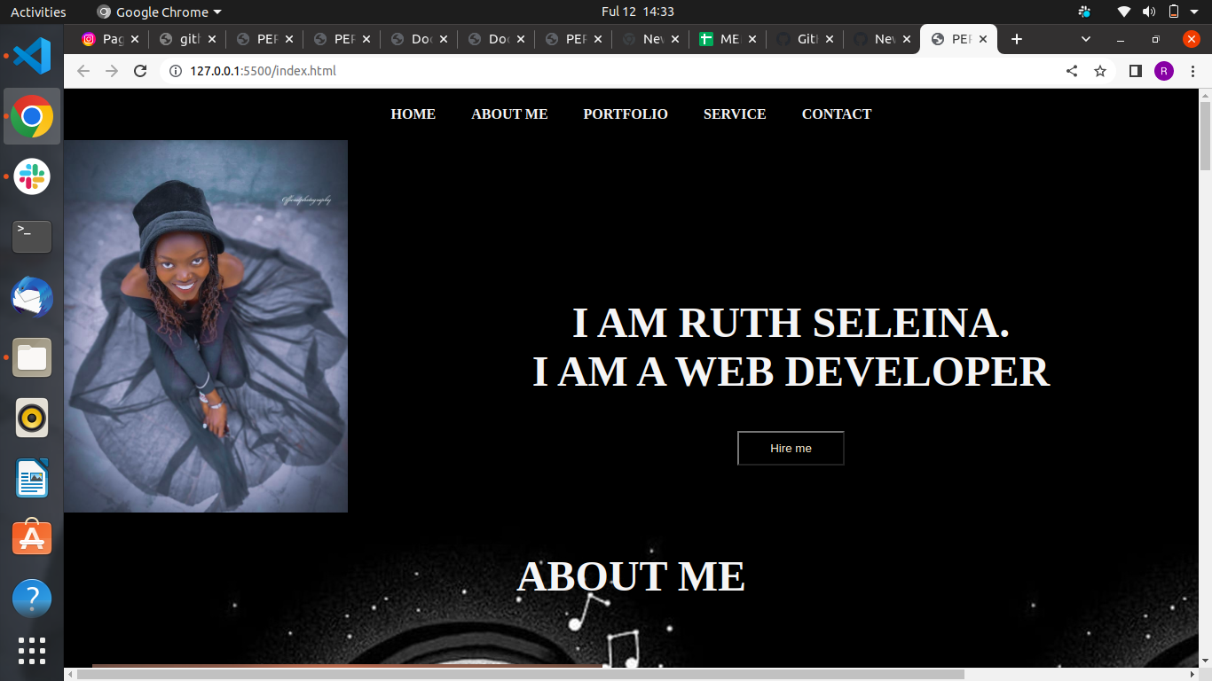1212x681 pixels.
Task: Share this page using share icon
Action: [x=1072, y=71]
